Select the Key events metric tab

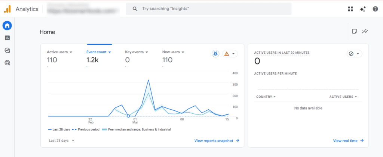click(137, 52)
